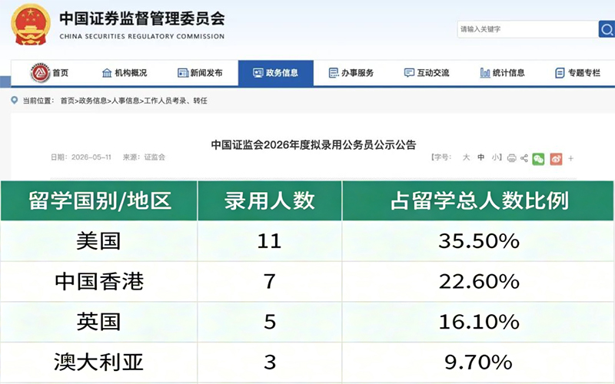Open the 办事服务 menu tab
This screenshot has height=384, width=615.
coord(351,73)
